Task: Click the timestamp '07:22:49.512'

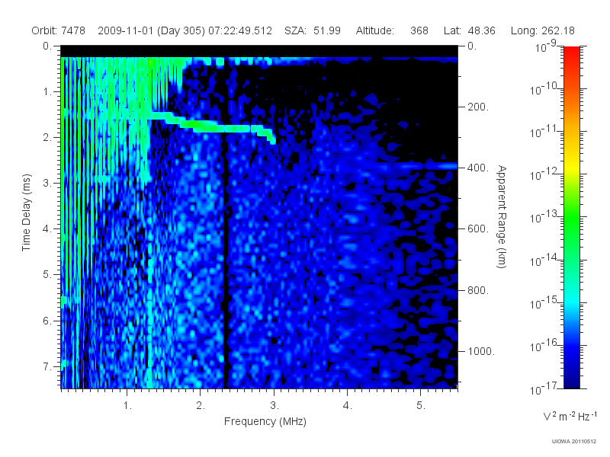Action: click(240, 30)
